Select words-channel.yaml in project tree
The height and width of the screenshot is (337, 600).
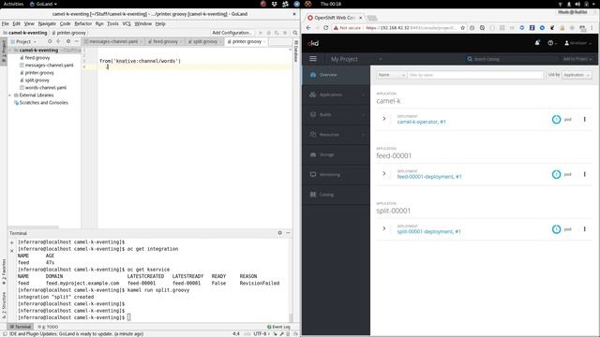(x=46, y=87)
